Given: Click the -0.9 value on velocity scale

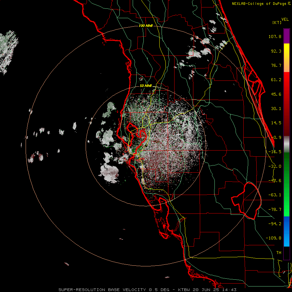Looking at the screenshot, I should tap(276, 138).
